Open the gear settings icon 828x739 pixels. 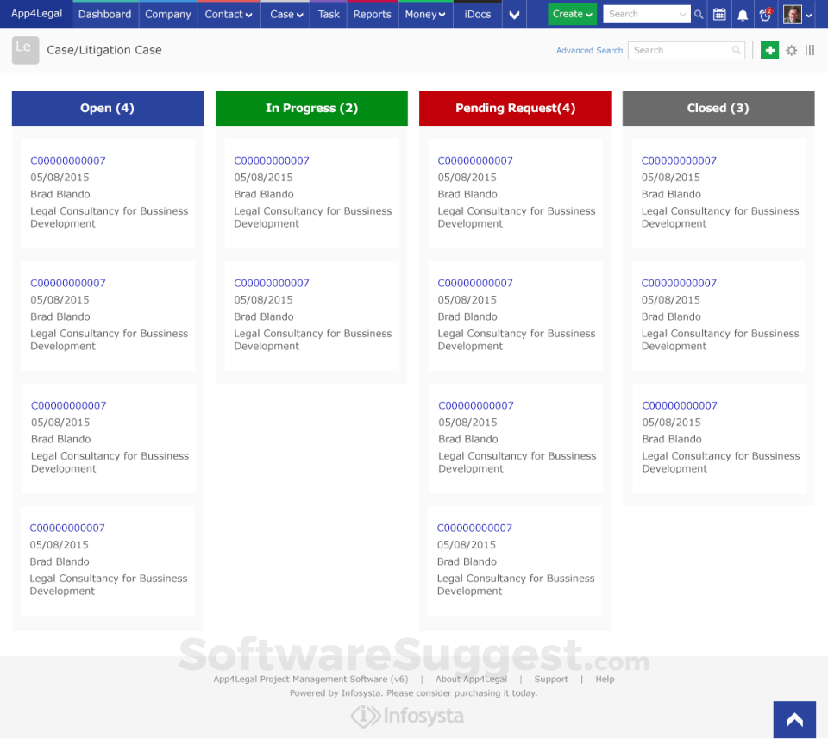[792, 51]
